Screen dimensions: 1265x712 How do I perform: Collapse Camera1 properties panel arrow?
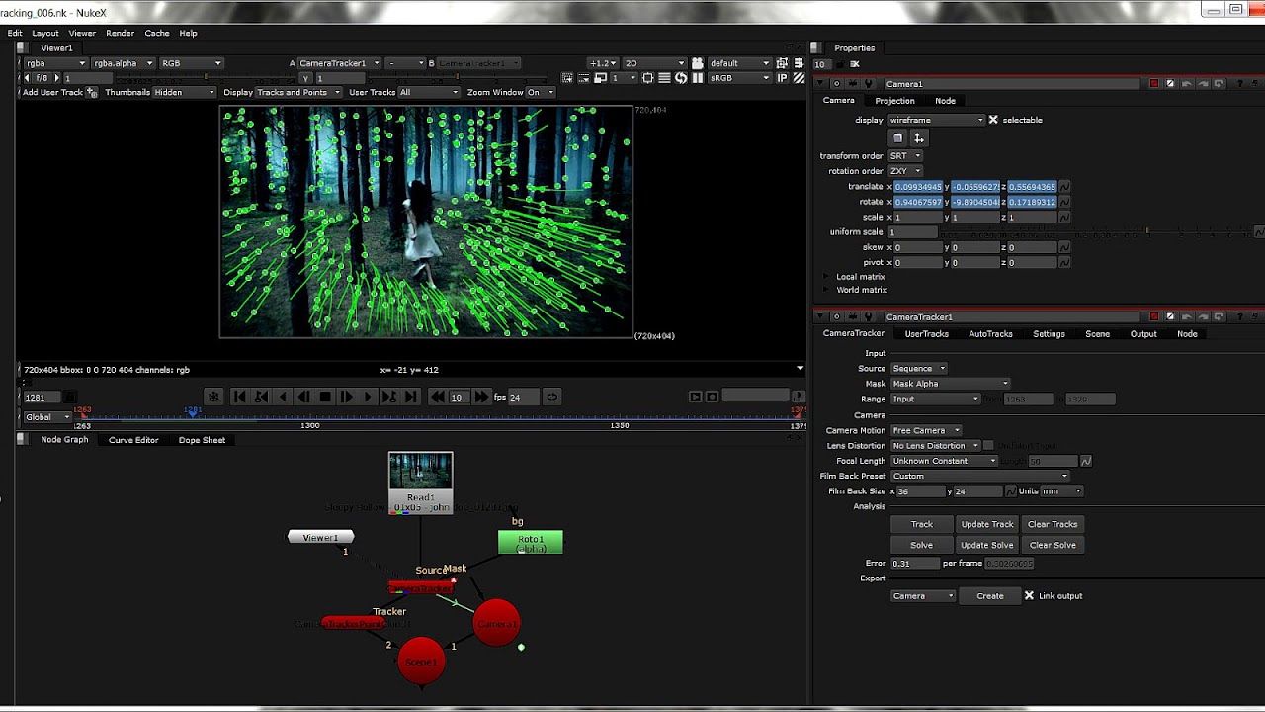point(820,84)
